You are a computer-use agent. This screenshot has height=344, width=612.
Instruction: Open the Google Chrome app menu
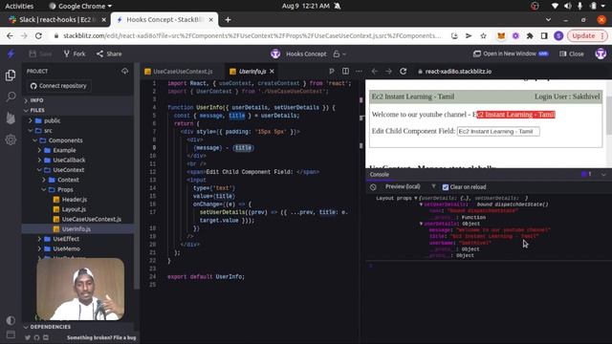click(80, 6)
